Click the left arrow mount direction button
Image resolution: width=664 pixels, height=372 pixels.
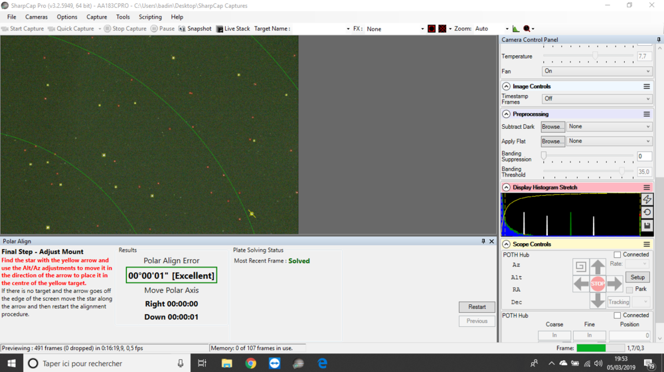tap(581, 284)
